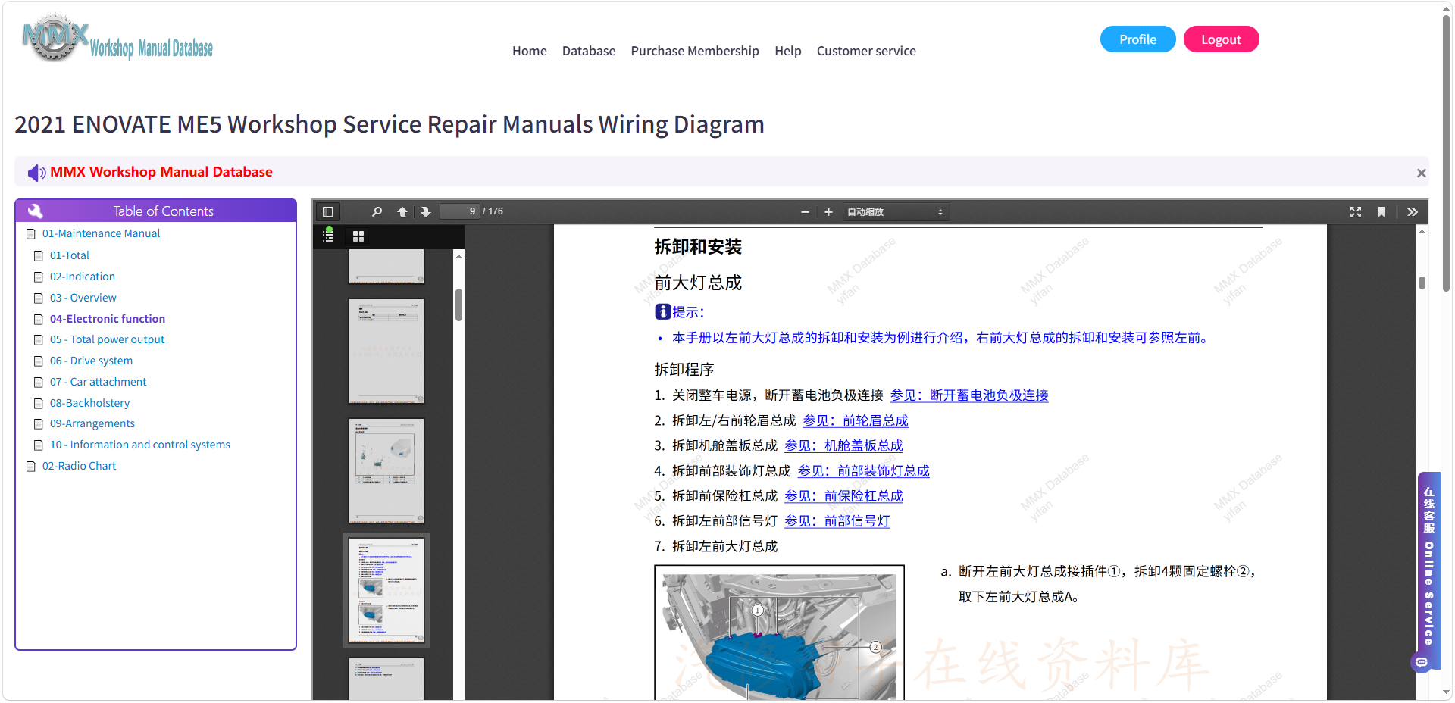Viewport: 1455px width, 703px height.
Task: Open the Purchase Membership menu item
Action: [695, 51]
